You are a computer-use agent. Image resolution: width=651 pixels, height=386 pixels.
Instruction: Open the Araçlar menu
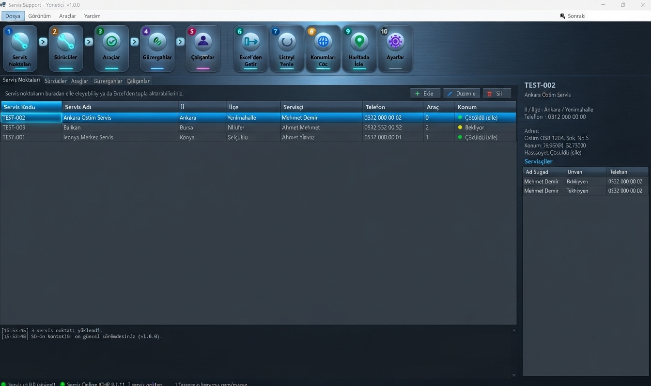pyautogui.click(x=67, y=16)
